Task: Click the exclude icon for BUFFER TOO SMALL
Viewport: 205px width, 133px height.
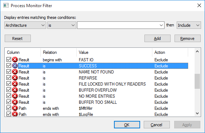Action: point(15,102)
